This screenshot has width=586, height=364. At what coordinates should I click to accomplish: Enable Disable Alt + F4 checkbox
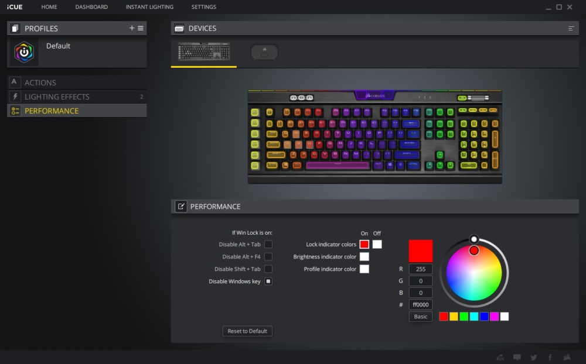(268, 256)
